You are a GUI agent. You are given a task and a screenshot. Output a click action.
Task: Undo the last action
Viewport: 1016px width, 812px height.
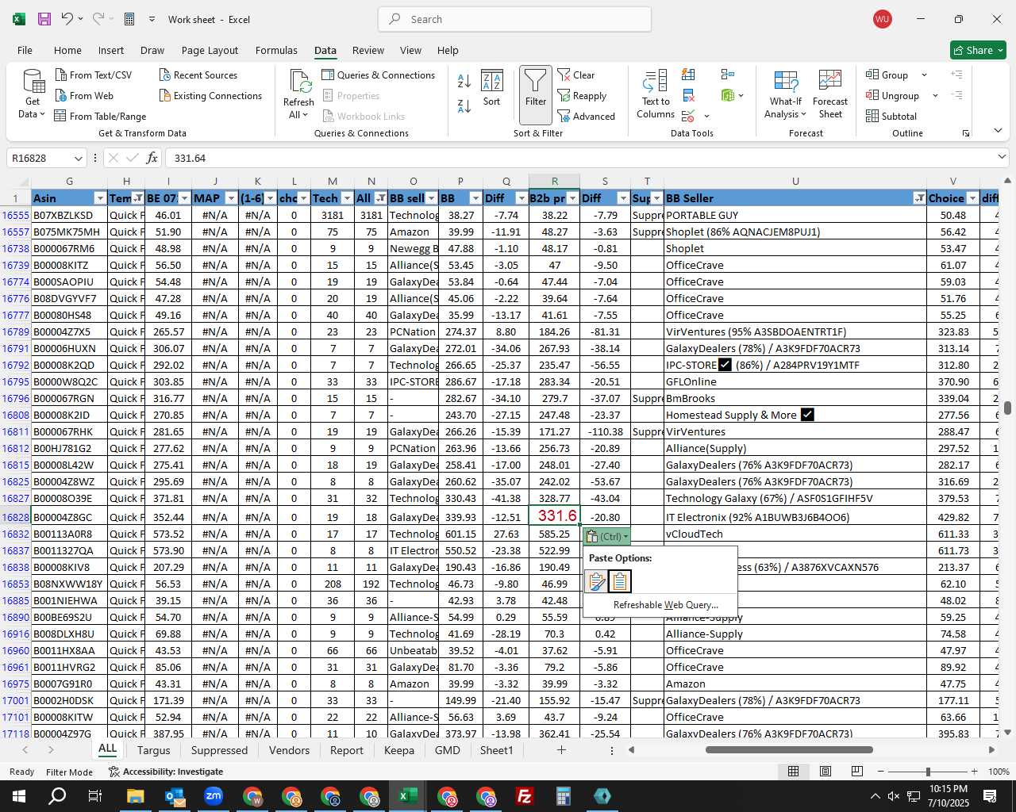click(x=67, y=19)
